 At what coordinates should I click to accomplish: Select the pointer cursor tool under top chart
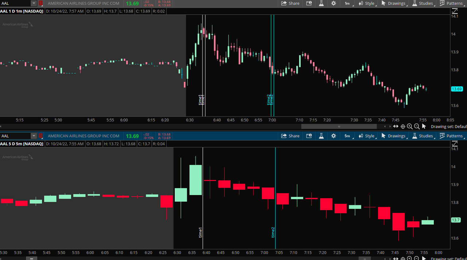424,126
